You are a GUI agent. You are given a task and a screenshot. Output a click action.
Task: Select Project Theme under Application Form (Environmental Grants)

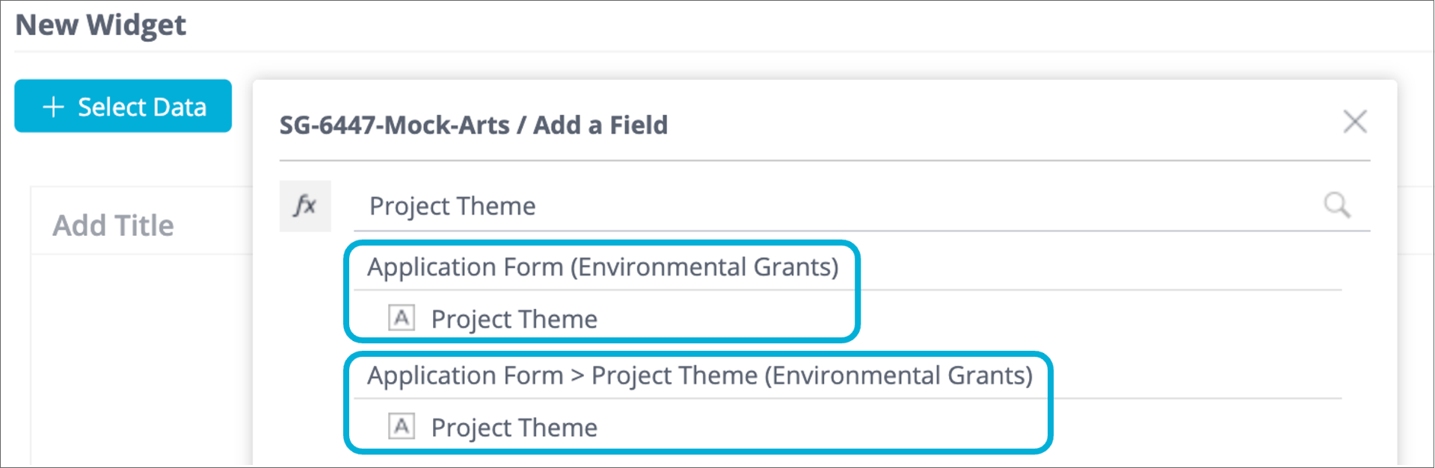click(x=514, y=319)
